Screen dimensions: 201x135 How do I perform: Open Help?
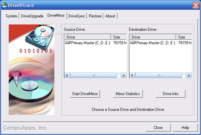tap(185, 128)
